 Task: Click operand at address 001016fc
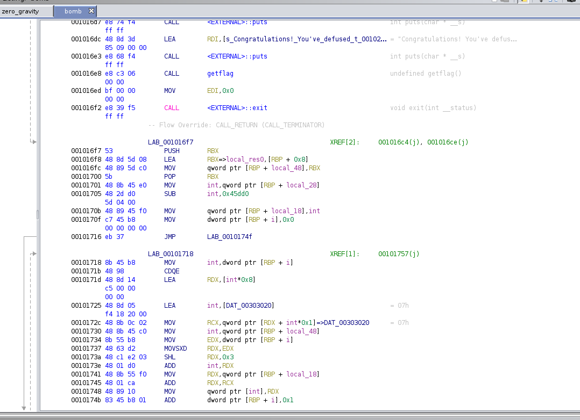coord(264,168)
